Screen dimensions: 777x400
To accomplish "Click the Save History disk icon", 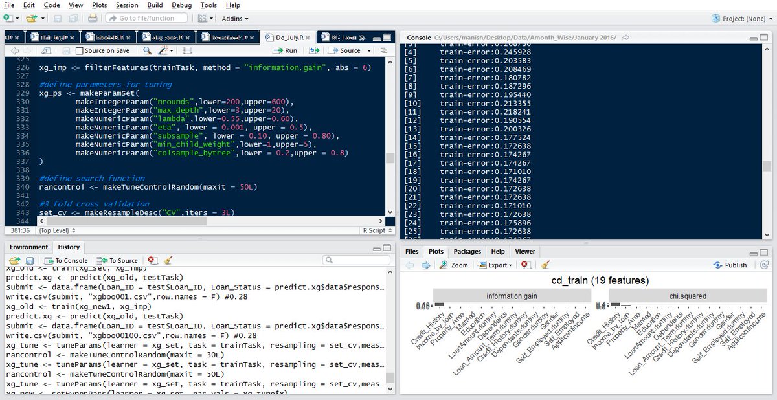I will point(29,260).
